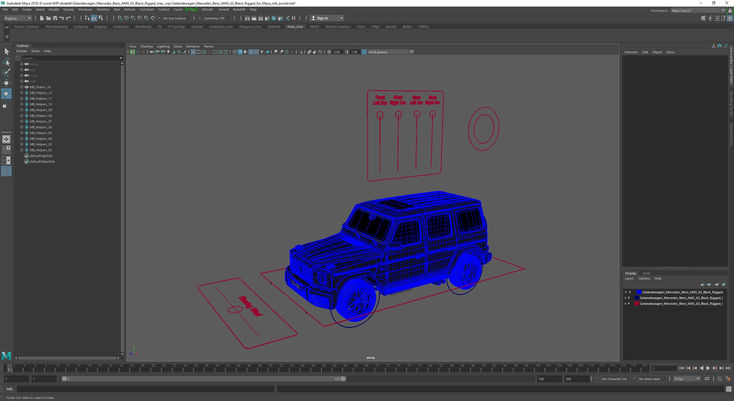This screenshot has height=401, width=734.
Task: Click the play backwards button
Action: tap(701, 368)
